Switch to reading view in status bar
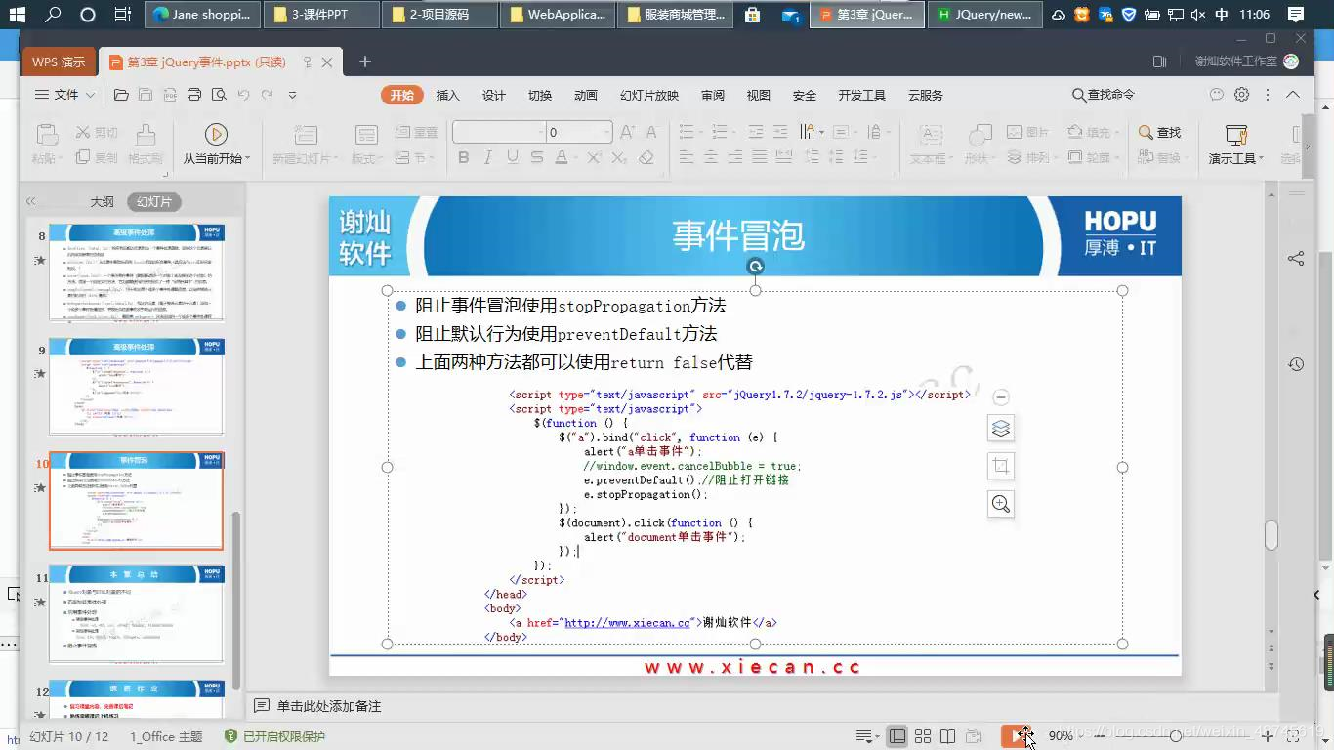Viewport: 1334px width, 750px height. [x=947, y=736]
